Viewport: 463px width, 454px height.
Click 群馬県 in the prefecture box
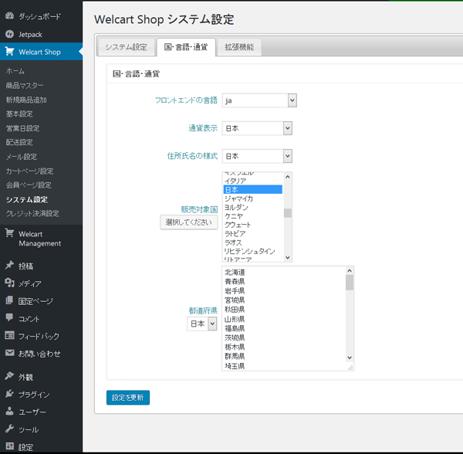[x=235, y=357]
